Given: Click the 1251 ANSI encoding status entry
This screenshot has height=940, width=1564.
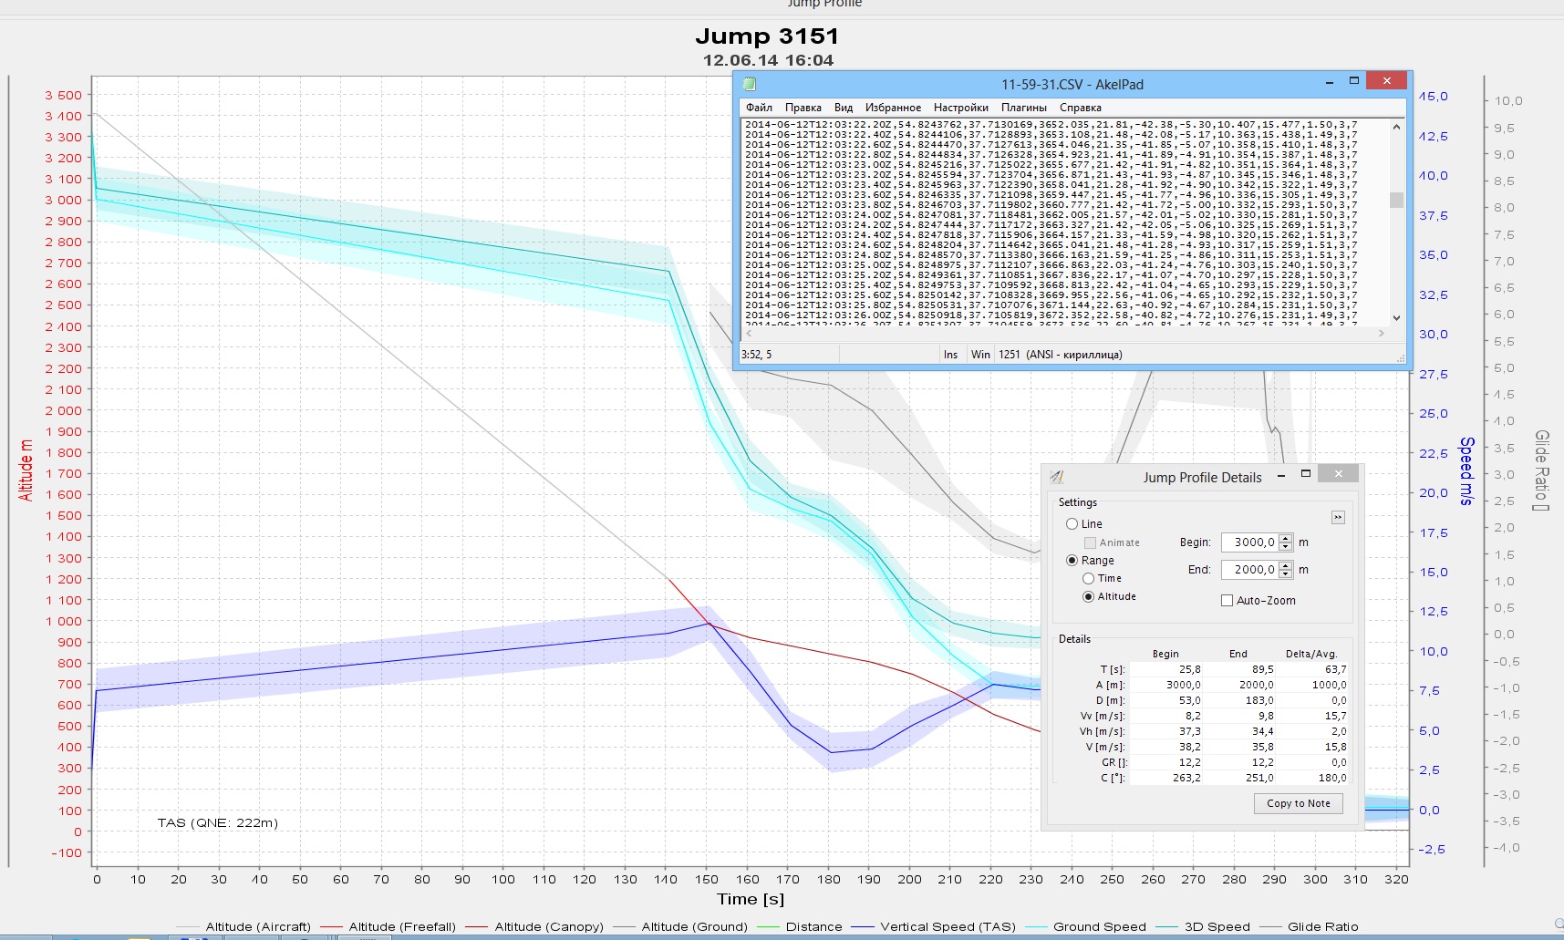Looking at the screenshot, I should point(1061,355).
